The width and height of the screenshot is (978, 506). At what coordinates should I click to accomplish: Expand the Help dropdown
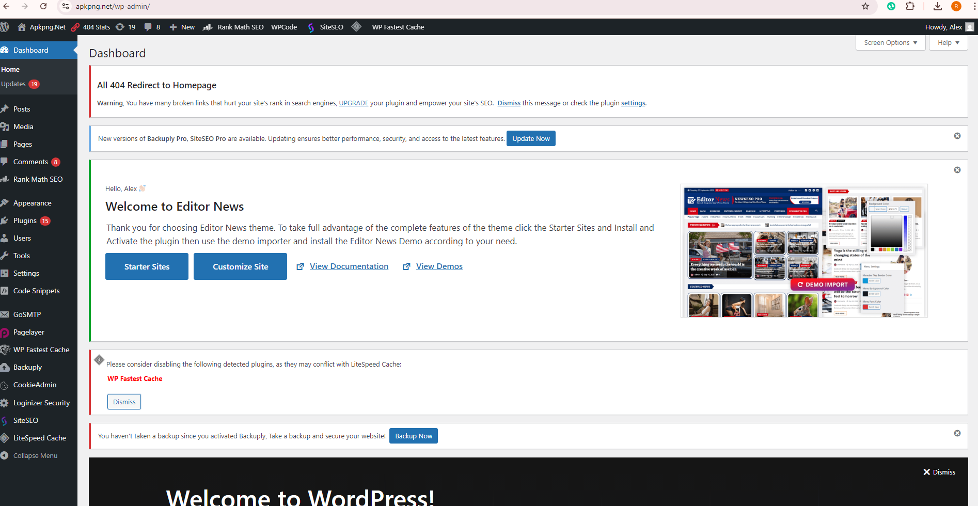[948, 42]
